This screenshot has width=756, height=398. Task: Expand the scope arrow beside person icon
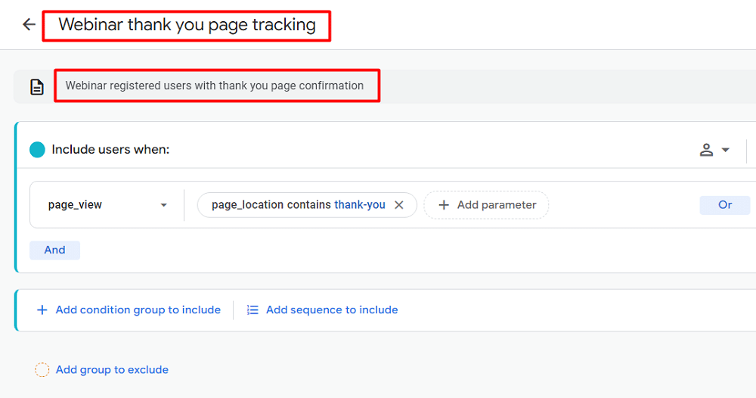(x=726, y=150)
